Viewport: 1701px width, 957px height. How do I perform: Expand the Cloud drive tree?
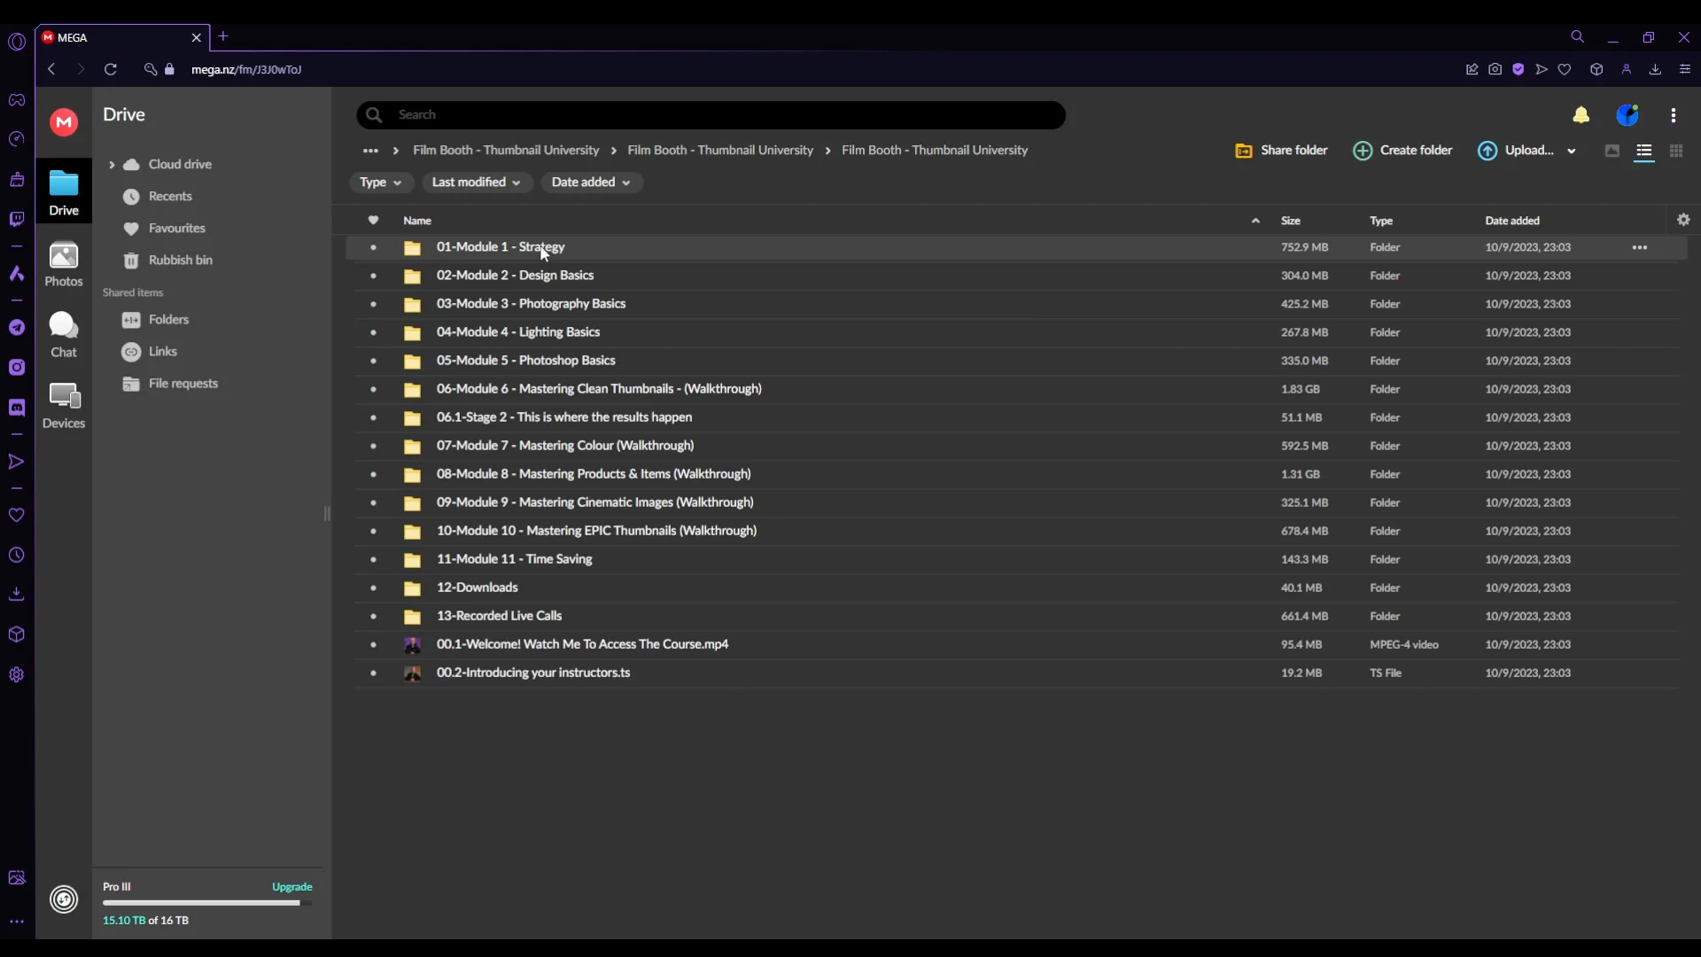[x=113, y=165]
